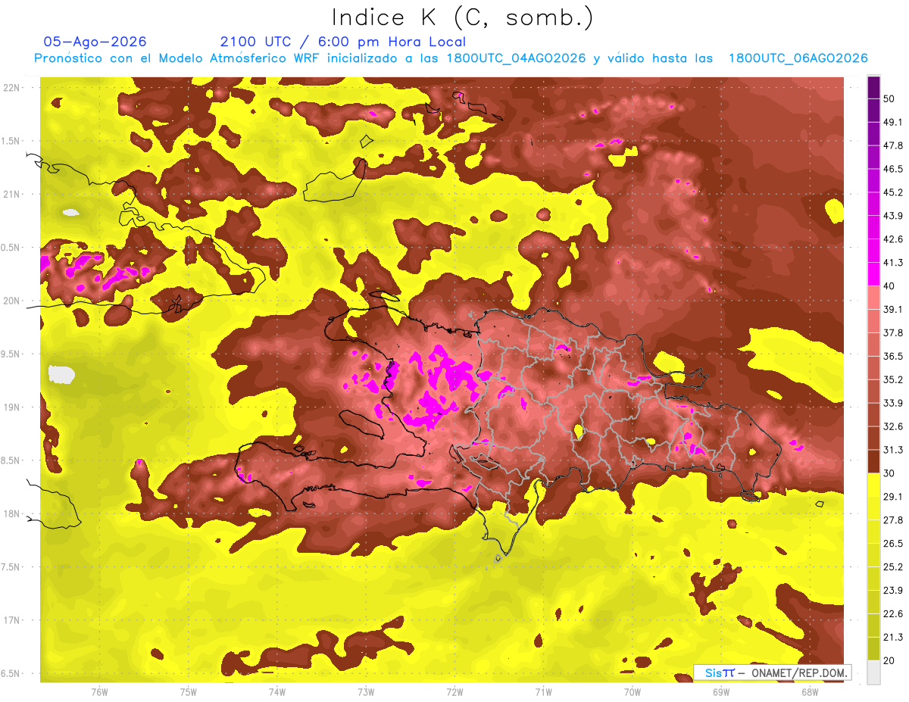Click the colorbar value '41.3'
The width and height of the screenshot is (909, 702).
pyautogui.click(x=893, y=263)
